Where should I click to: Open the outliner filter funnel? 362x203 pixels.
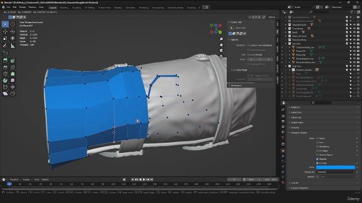click(x=352, y=12)
